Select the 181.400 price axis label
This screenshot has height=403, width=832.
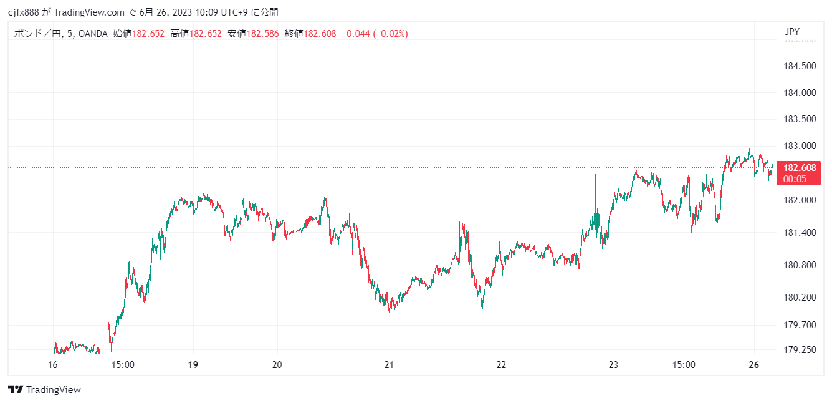798,233
